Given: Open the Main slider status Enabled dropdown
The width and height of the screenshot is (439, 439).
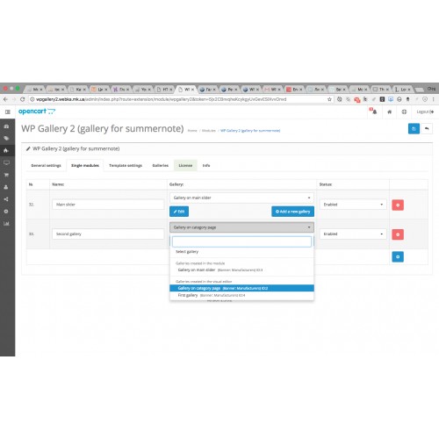Looking at the screenshot, I should tap(353, 205).
